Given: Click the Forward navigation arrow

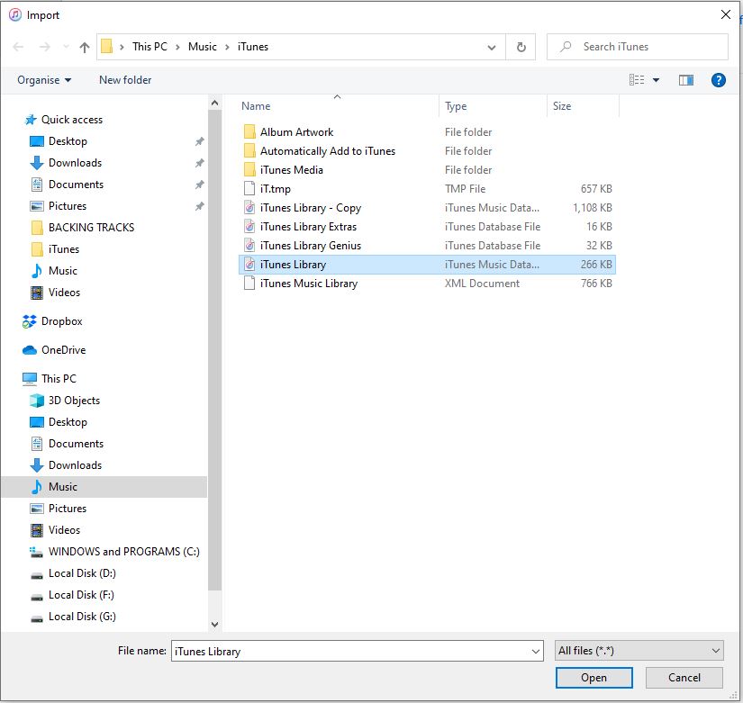Looking at the screenshot, I should coord(44,47).
